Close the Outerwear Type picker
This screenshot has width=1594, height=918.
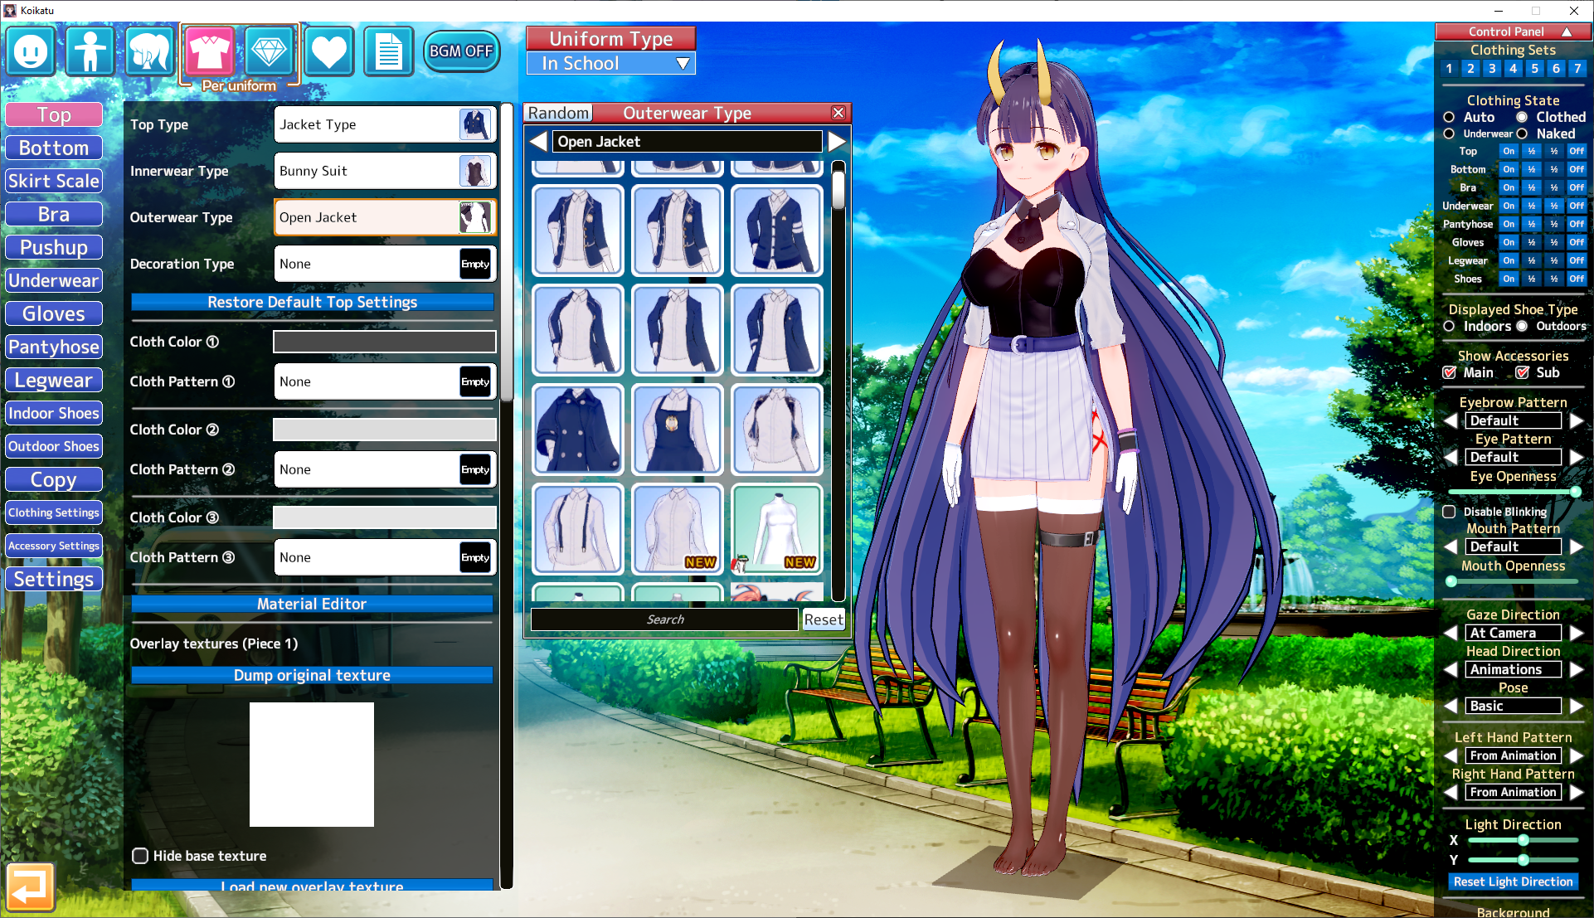[x=838, y=113]
